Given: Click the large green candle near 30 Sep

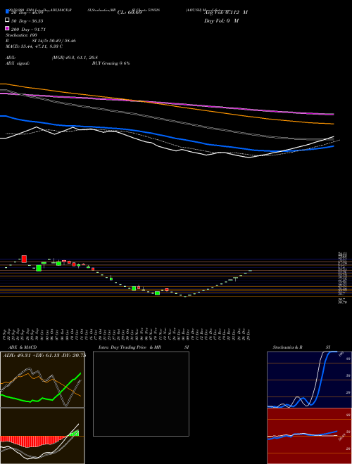Looking at the screenshot, I should pos(39,268).
